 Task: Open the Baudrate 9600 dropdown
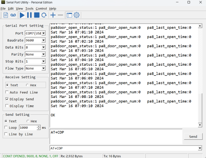[x=44, y=40]
